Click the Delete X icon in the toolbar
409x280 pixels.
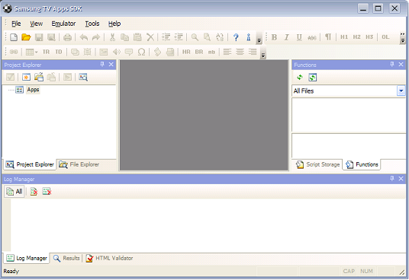(x=150, y=37)
